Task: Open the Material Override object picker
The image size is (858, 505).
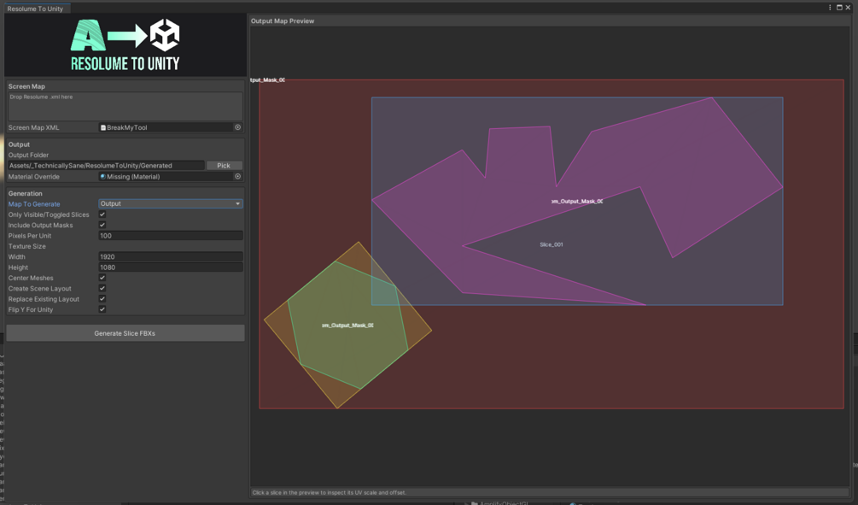Action: [237, 176]
